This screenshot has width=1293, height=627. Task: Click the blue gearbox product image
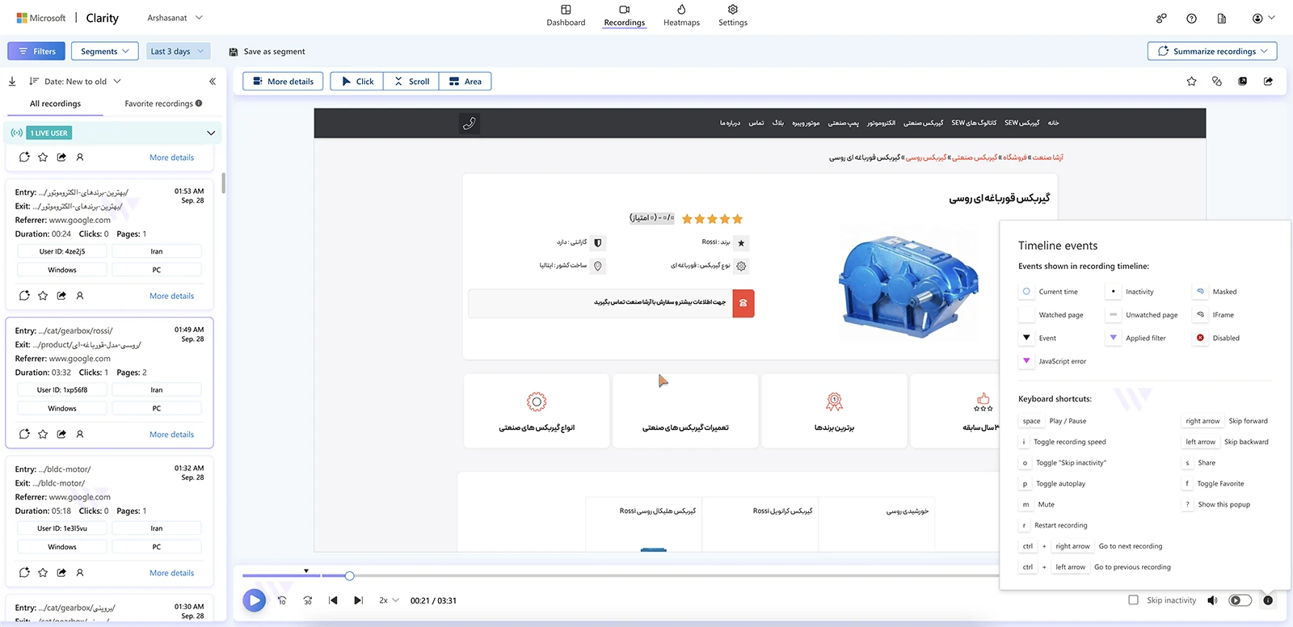909,284
